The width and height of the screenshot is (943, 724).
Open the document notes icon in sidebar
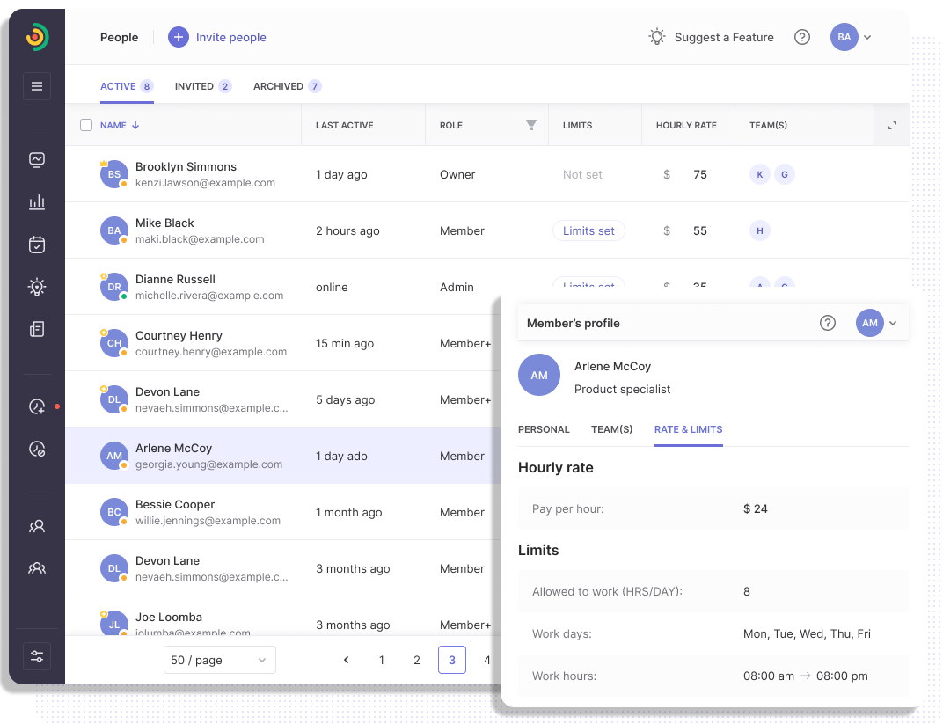pos(37,329)
